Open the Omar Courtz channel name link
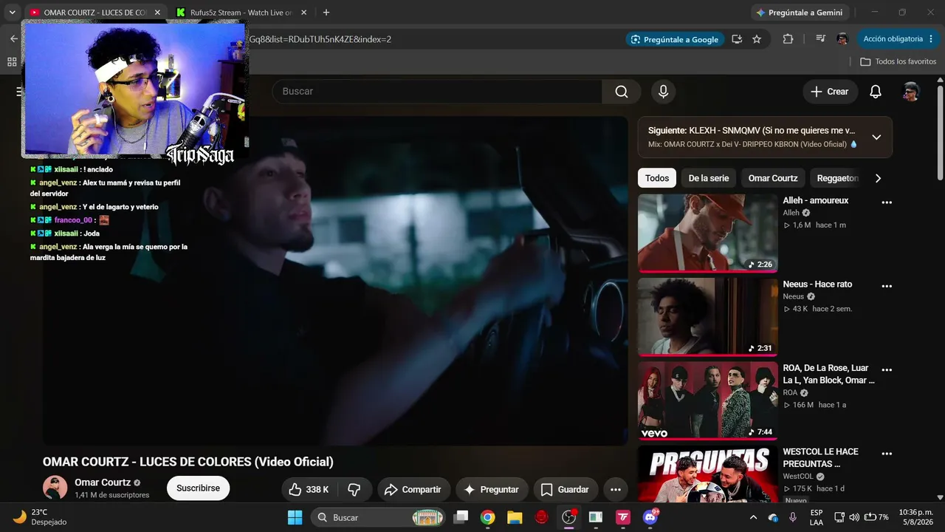This screenshot has width=945, height=532. point(103,482)
